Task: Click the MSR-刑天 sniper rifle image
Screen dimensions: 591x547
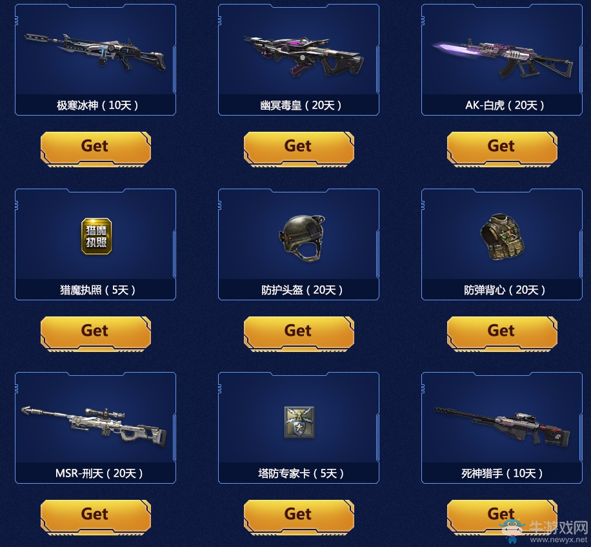Action: [x=94, y=426]
